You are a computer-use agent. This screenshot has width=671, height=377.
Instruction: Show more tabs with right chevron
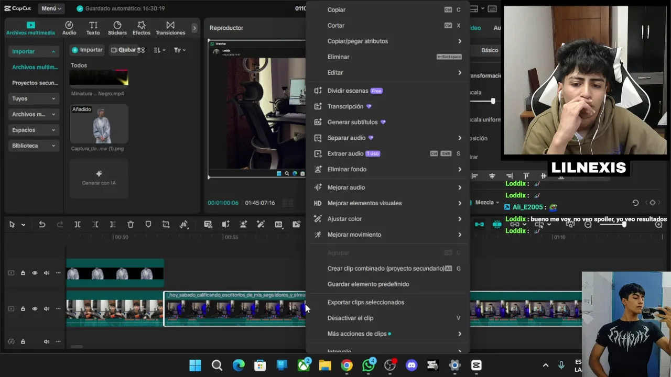click(x=194, y=28)
